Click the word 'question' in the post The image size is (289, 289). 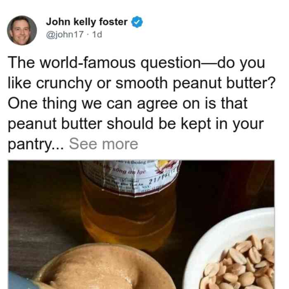pos(171,63)
